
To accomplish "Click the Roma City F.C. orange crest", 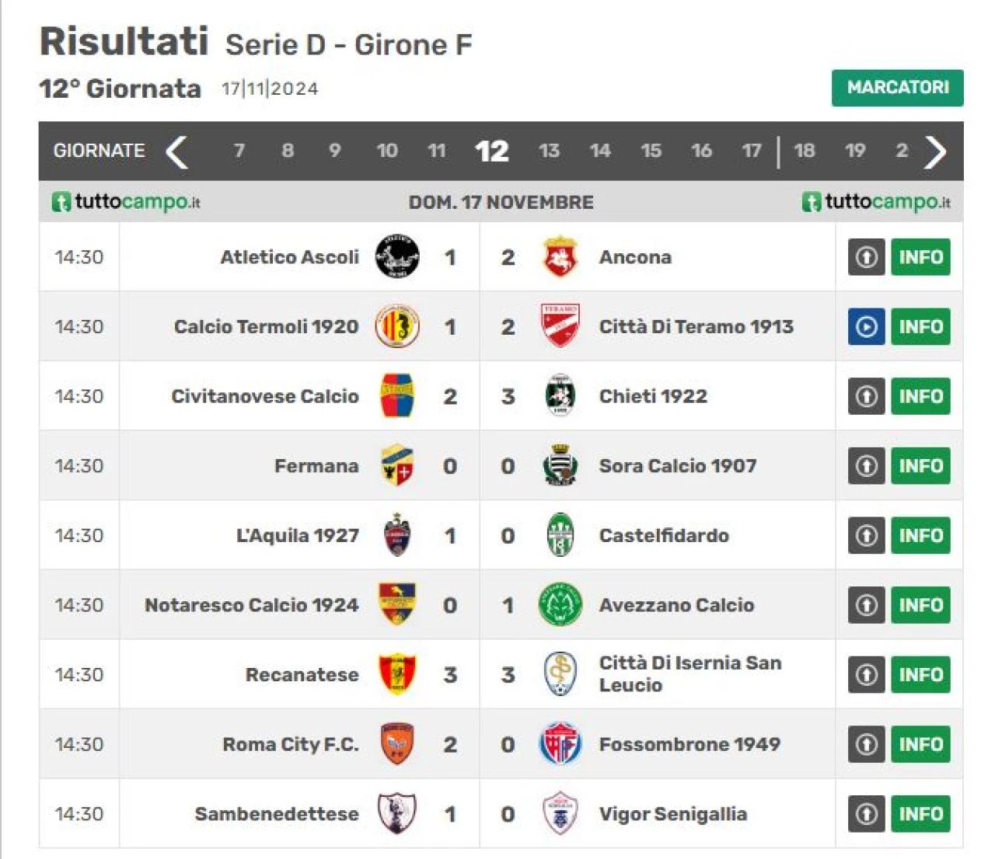I will tap(396, 743).
